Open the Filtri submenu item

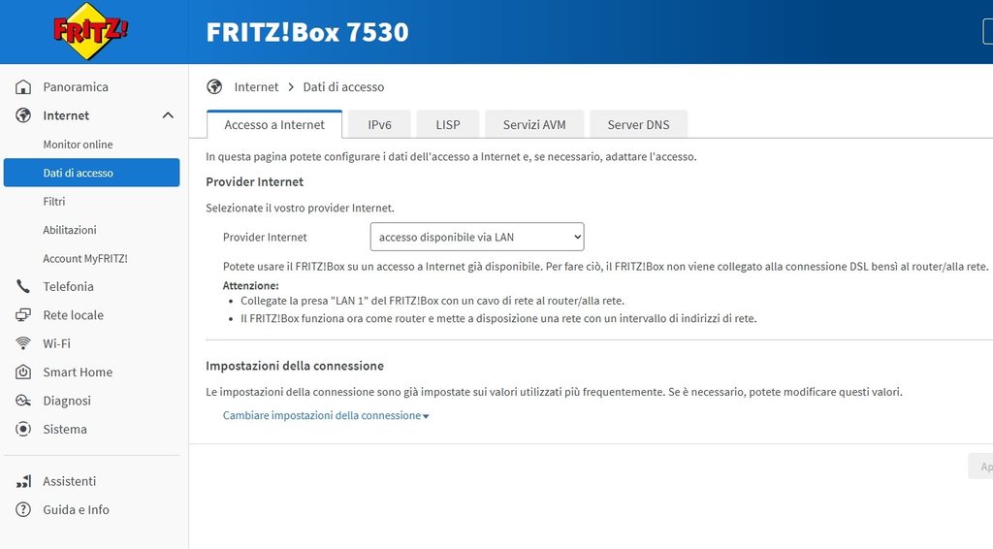pos(54,202)
